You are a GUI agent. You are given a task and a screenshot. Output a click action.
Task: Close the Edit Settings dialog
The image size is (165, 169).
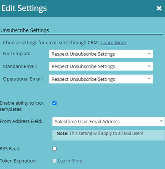point(159,8)
